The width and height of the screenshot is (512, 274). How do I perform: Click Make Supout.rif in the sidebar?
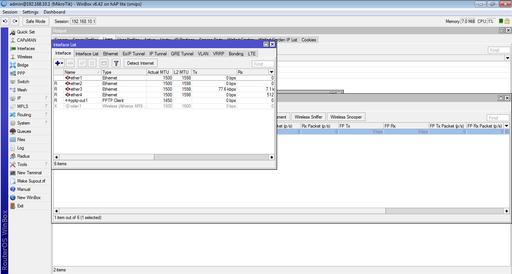coord(31,181)
